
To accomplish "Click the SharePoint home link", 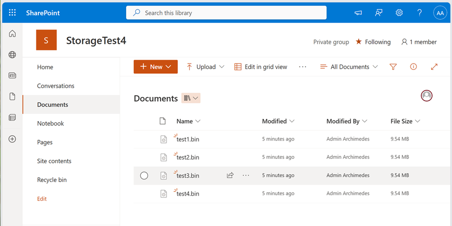I will (x=43, y=13).
